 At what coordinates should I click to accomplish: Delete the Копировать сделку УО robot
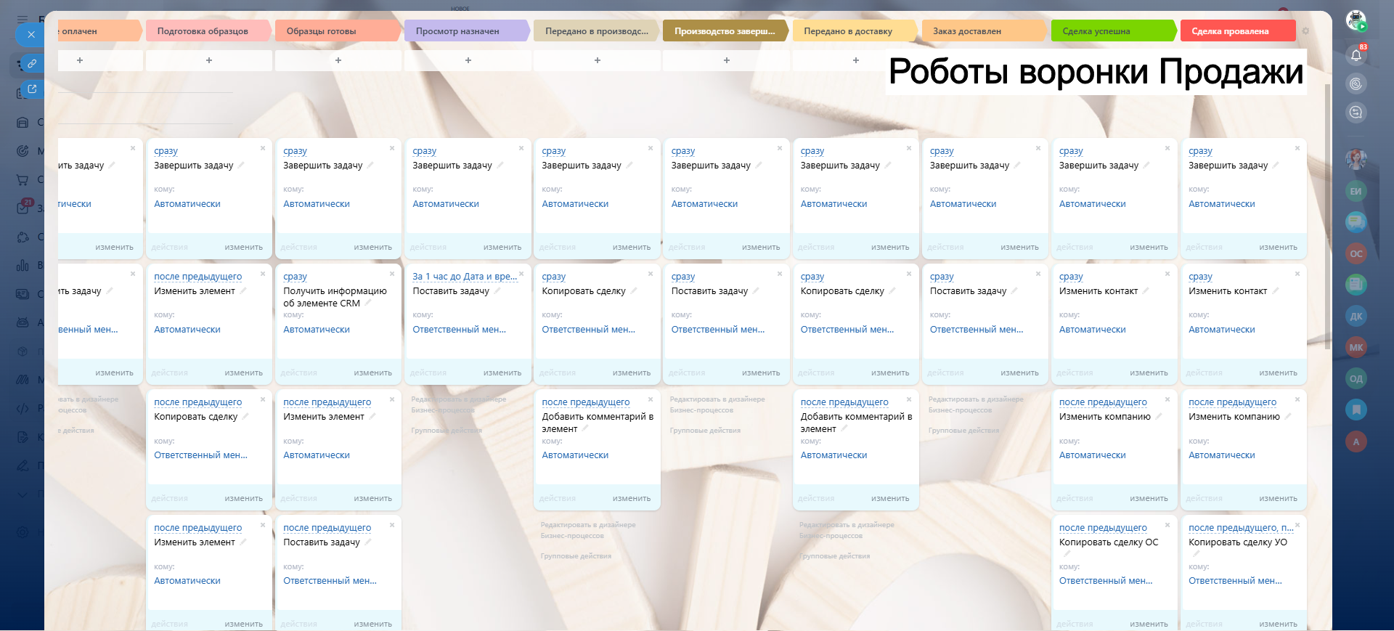tap(1297, 525)
